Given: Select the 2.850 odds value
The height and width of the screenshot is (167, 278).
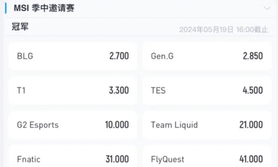Looking at the screenshot, I should coord(253,56).
